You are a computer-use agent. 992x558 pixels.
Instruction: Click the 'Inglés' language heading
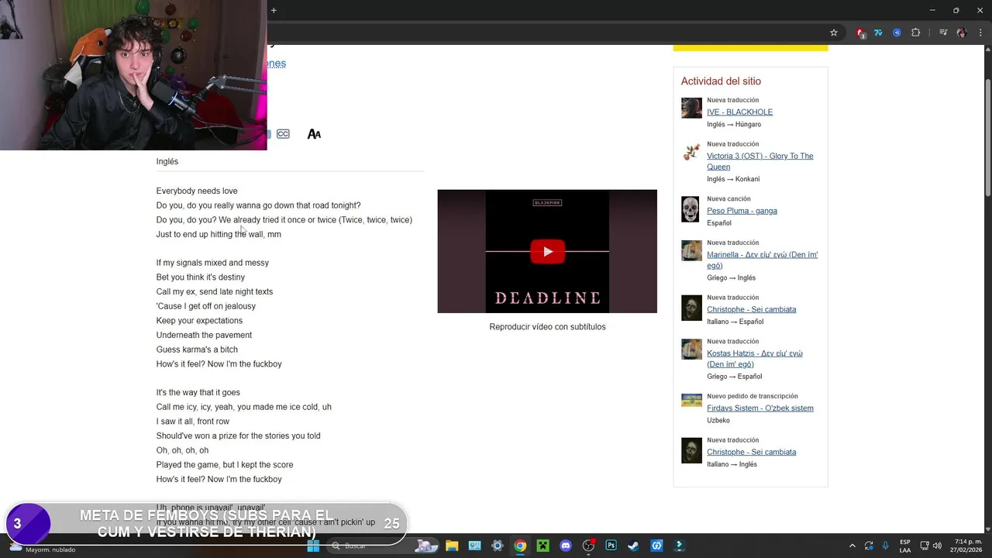pyautogui.click(x=167, y=161)
